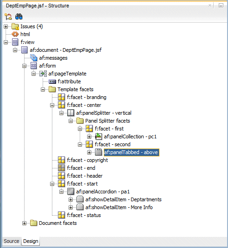Screen dimensions: 228x248
Task: Switch to the Source tab
Action: pyautogui.click(x=12, y=241)
